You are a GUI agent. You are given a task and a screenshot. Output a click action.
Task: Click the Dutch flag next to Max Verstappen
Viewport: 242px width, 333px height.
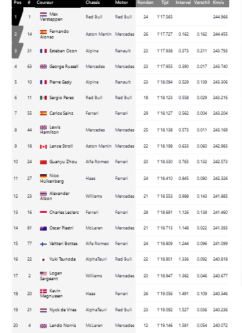[43, 14]
